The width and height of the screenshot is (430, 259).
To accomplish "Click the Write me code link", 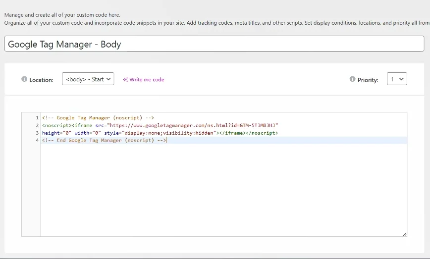I will tap(147, 79).
